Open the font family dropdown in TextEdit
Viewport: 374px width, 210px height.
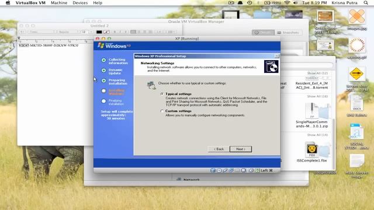[41, 32]
